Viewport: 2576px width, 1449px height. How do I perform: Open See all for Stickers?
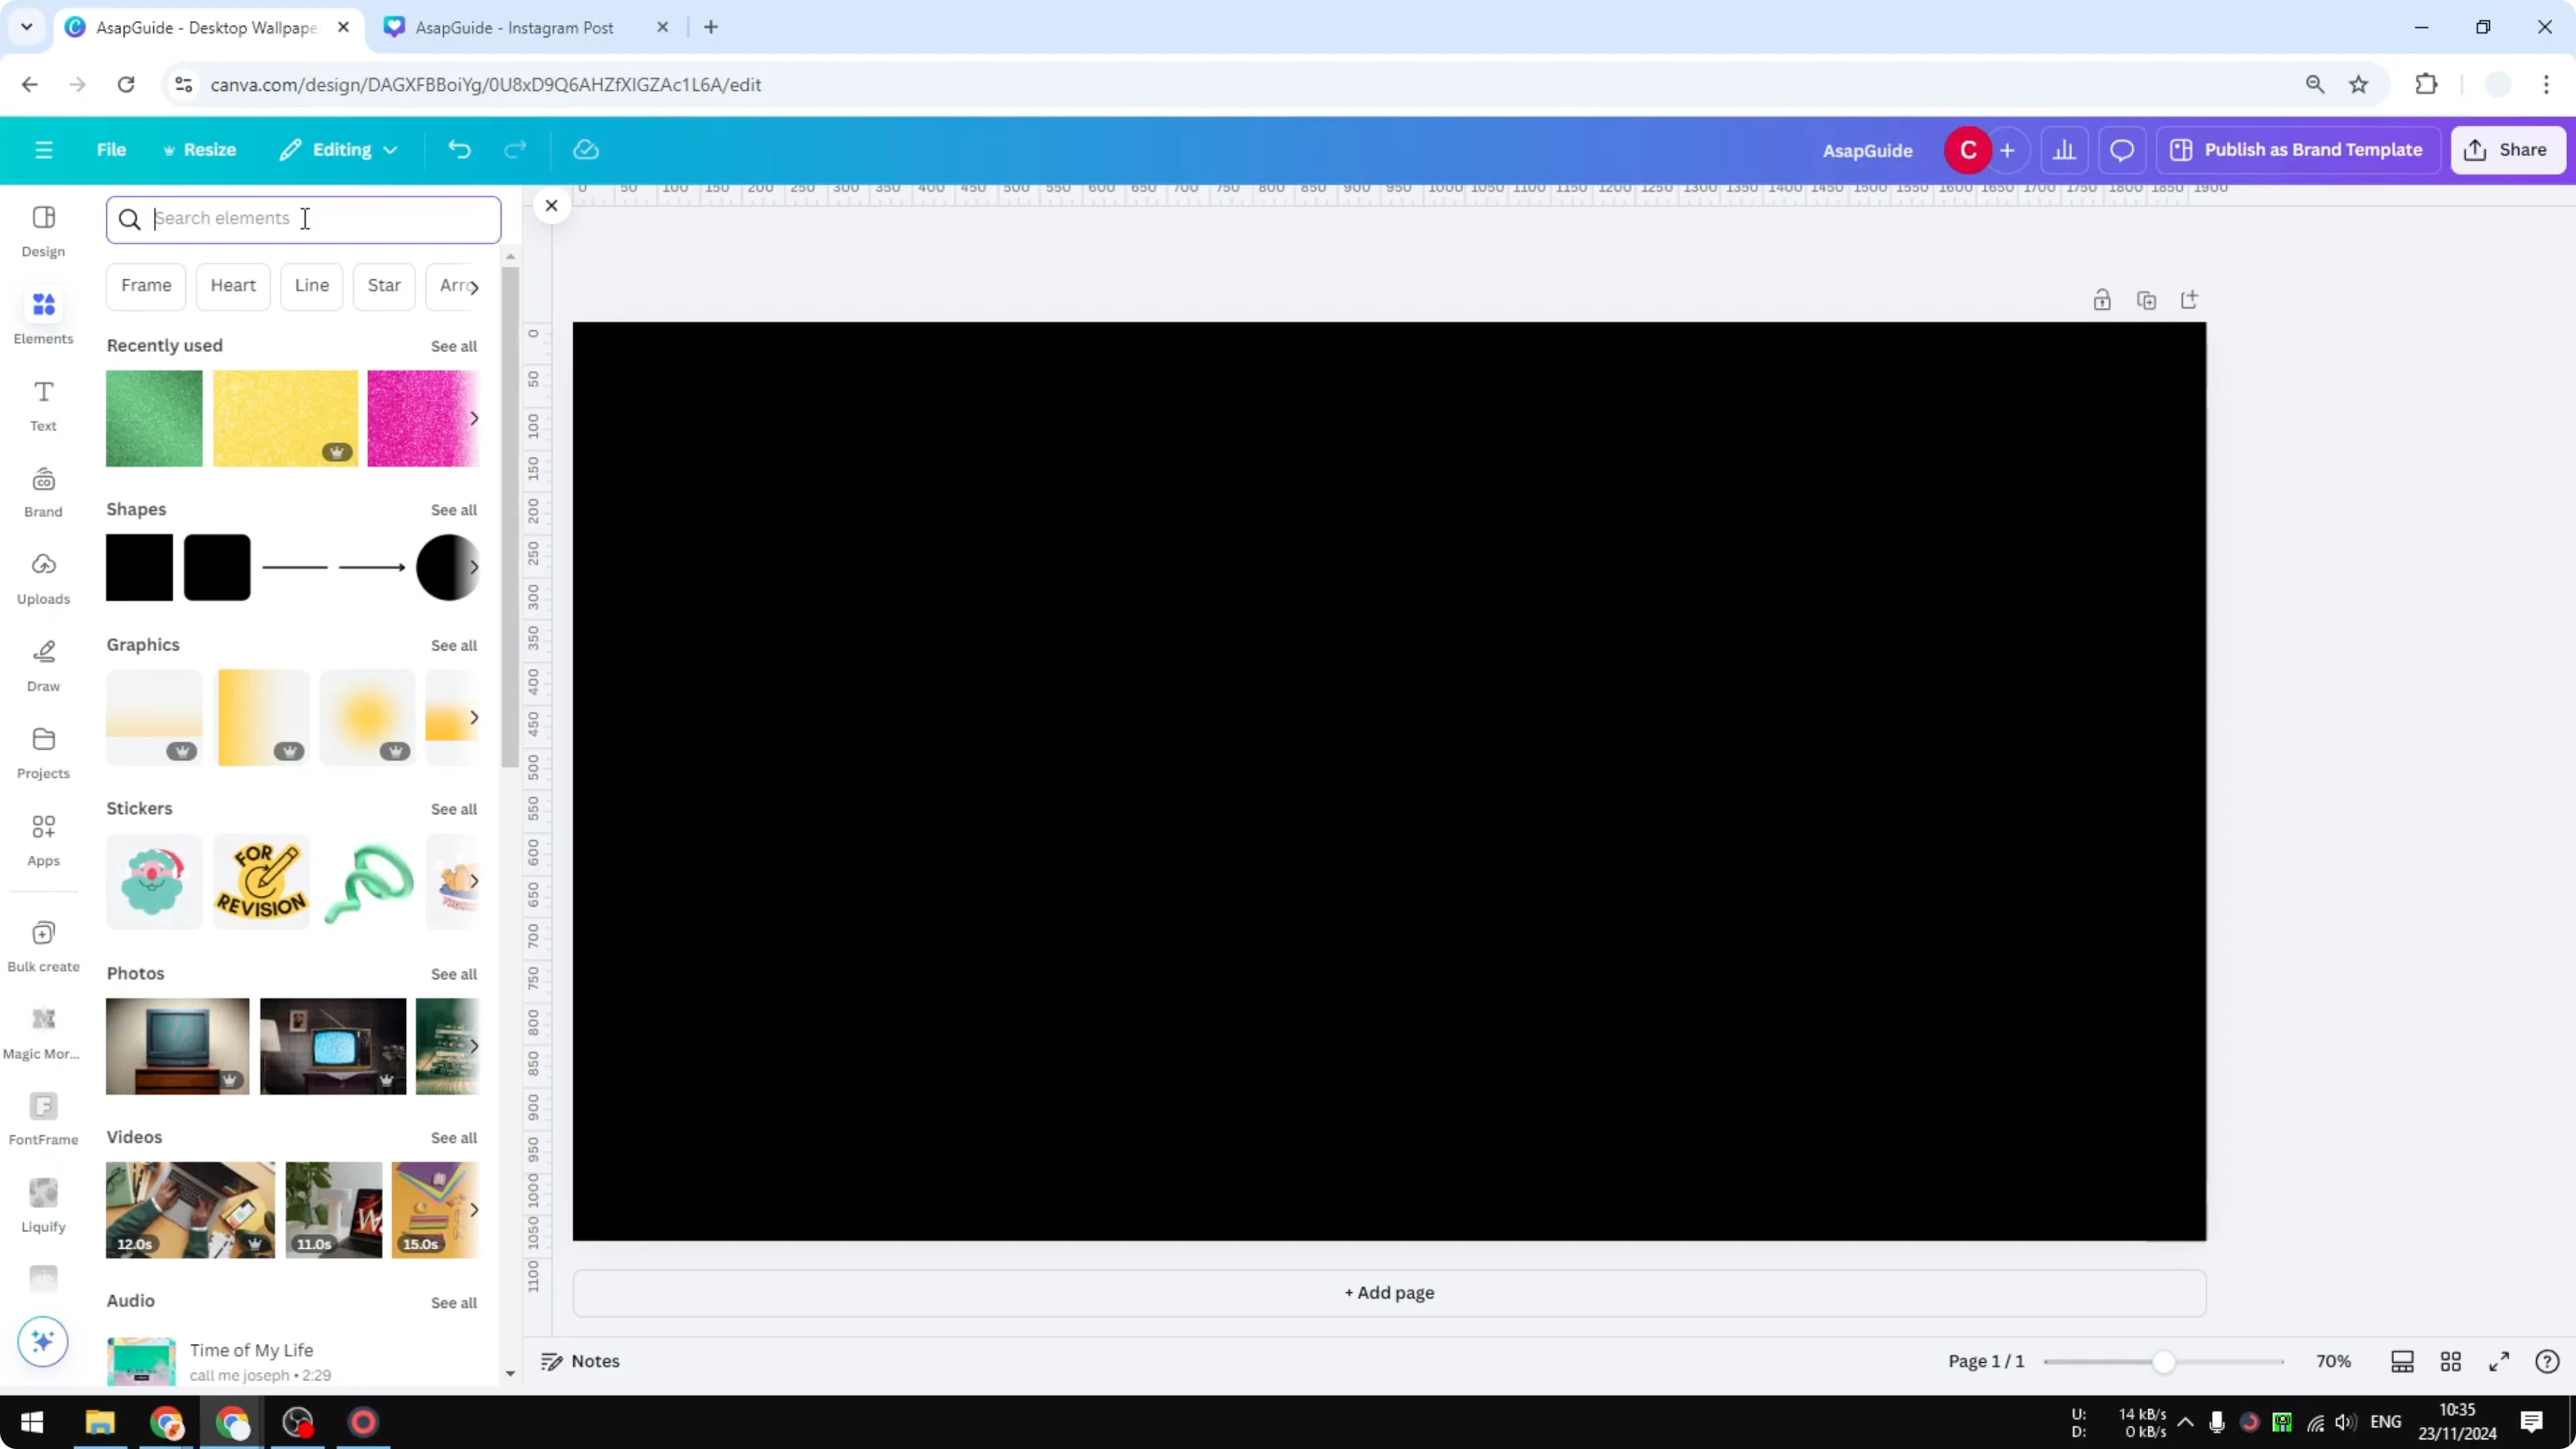tap(453, 808)
